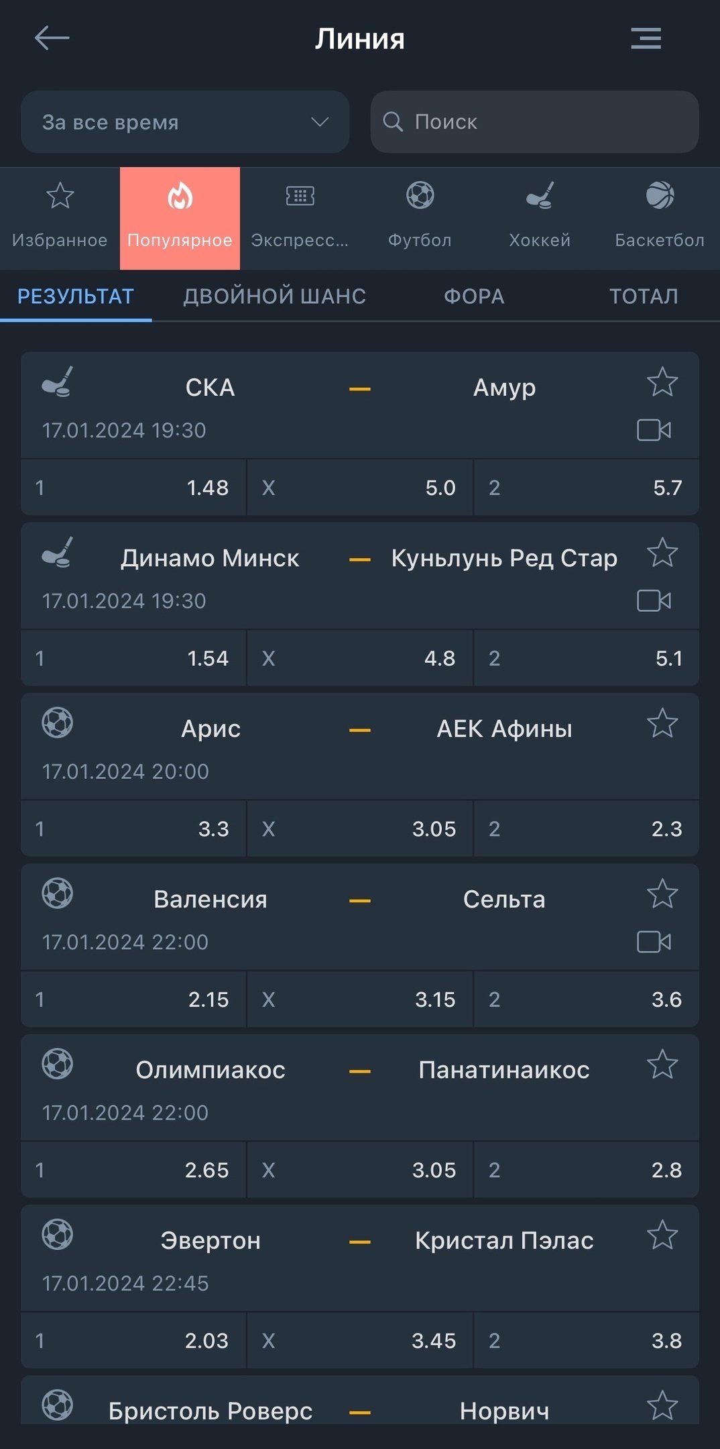Add СКА – Амур to favorites

(662, 382)
